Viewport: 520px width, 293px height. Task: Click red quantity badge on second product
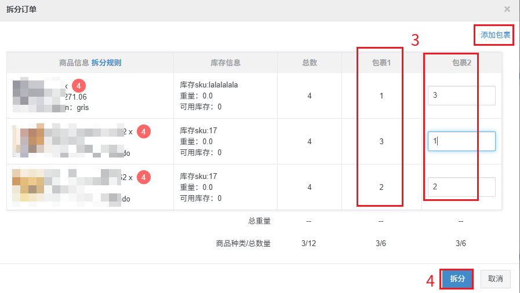[x=144, y=131]
